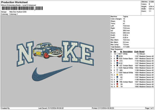Select the 'EndX:' label

click(113, 35)
